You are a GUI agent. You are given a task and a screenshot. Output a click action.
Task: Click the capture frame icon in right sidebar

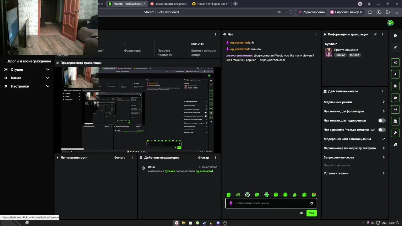pyautogui.click(x=395, y=62)
